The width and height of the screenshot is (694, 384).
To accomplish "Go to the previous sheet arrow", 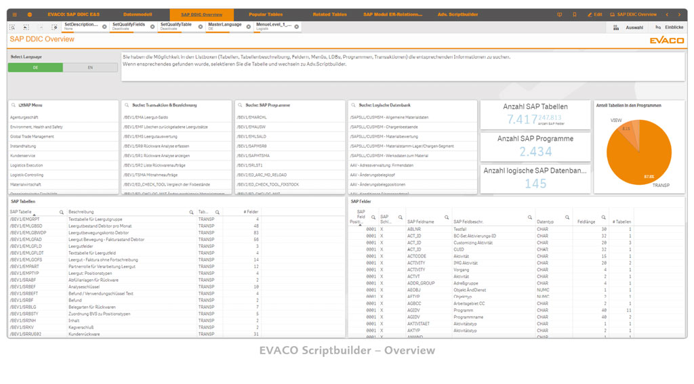I will [667, 15].
